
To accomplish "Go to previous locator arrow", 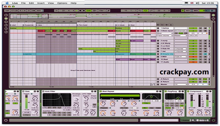I will point(158,25).
